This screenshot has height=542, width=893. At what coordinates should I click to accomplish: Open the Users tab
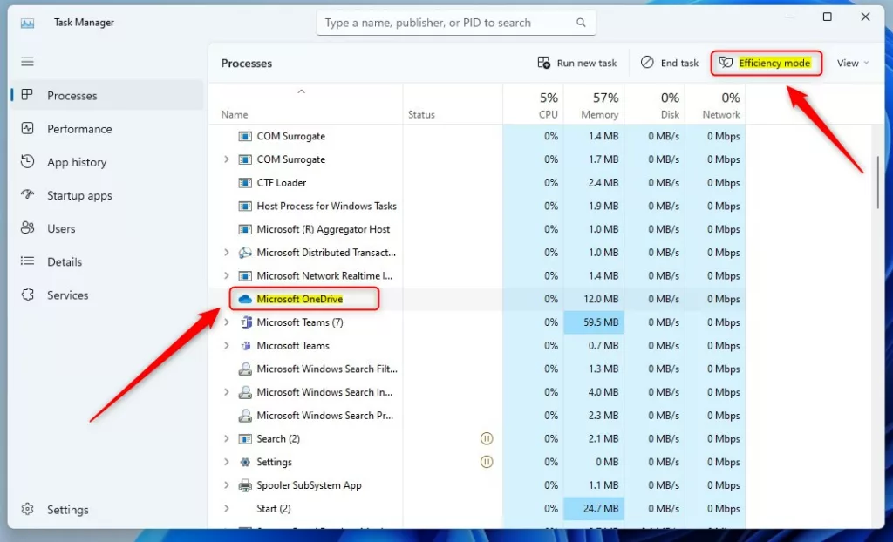(x=107, y=228)
